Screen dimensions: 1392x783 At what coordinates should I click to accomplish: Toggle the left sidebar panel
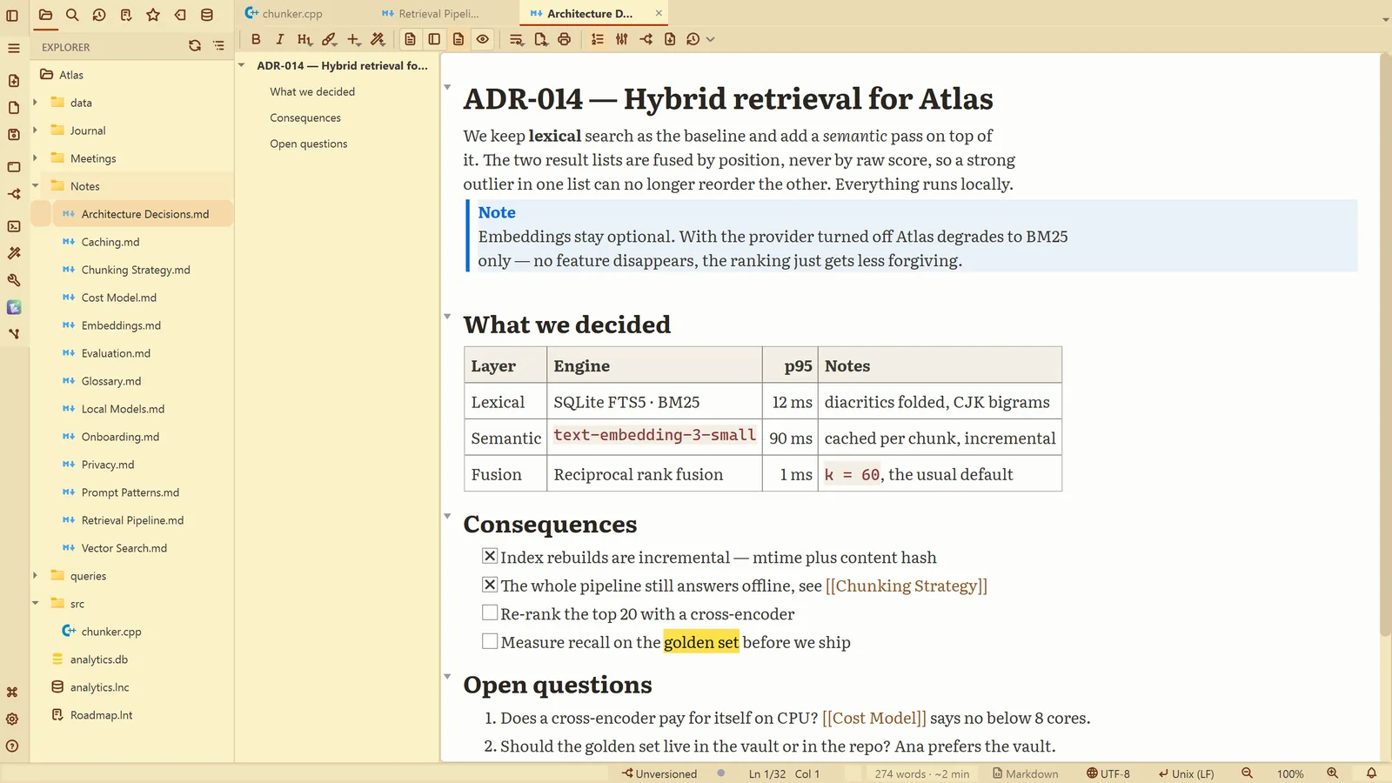12,15
